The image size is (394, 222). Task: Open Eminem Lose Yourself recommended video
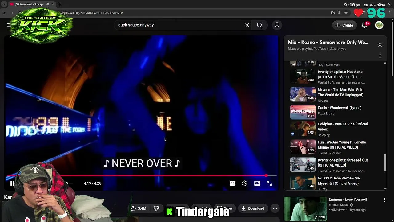coord(348,199)
